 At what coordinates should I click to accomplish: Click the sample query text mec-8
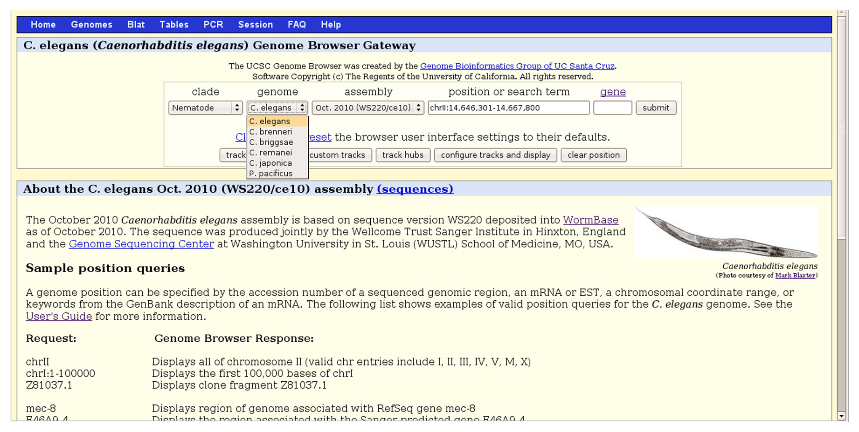[x=41, y=408]
